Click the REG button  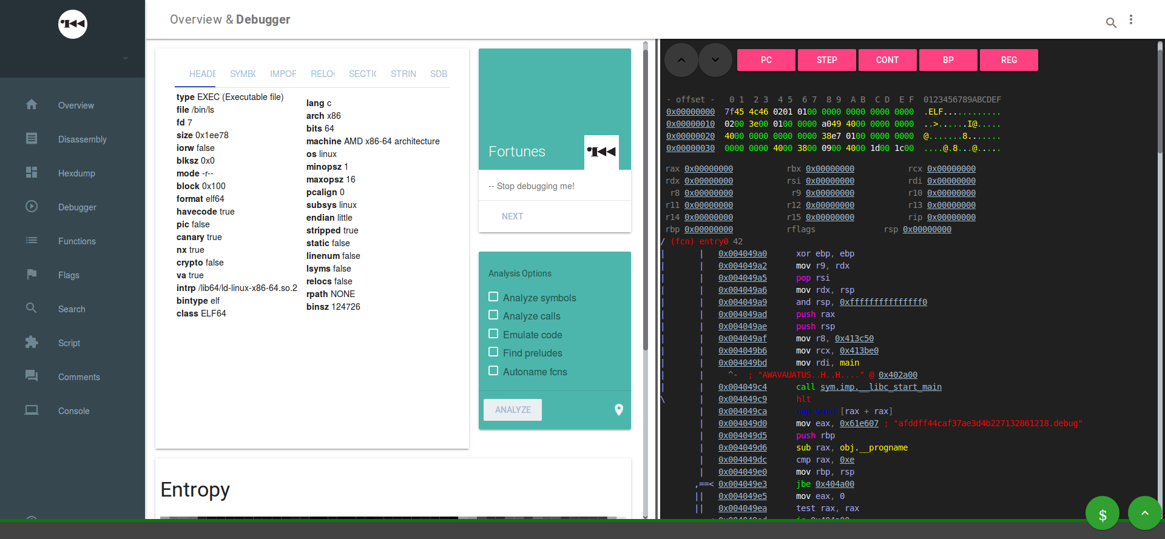point(1009,60)
